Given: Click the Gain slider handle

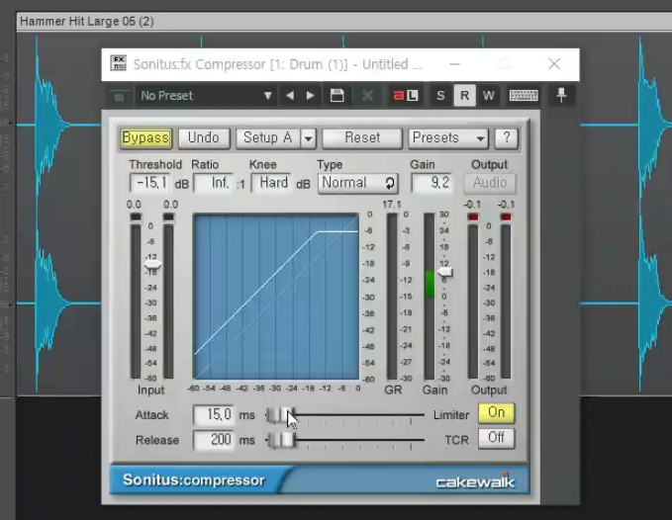Looking at the screenshot, I should coord(444,272).
